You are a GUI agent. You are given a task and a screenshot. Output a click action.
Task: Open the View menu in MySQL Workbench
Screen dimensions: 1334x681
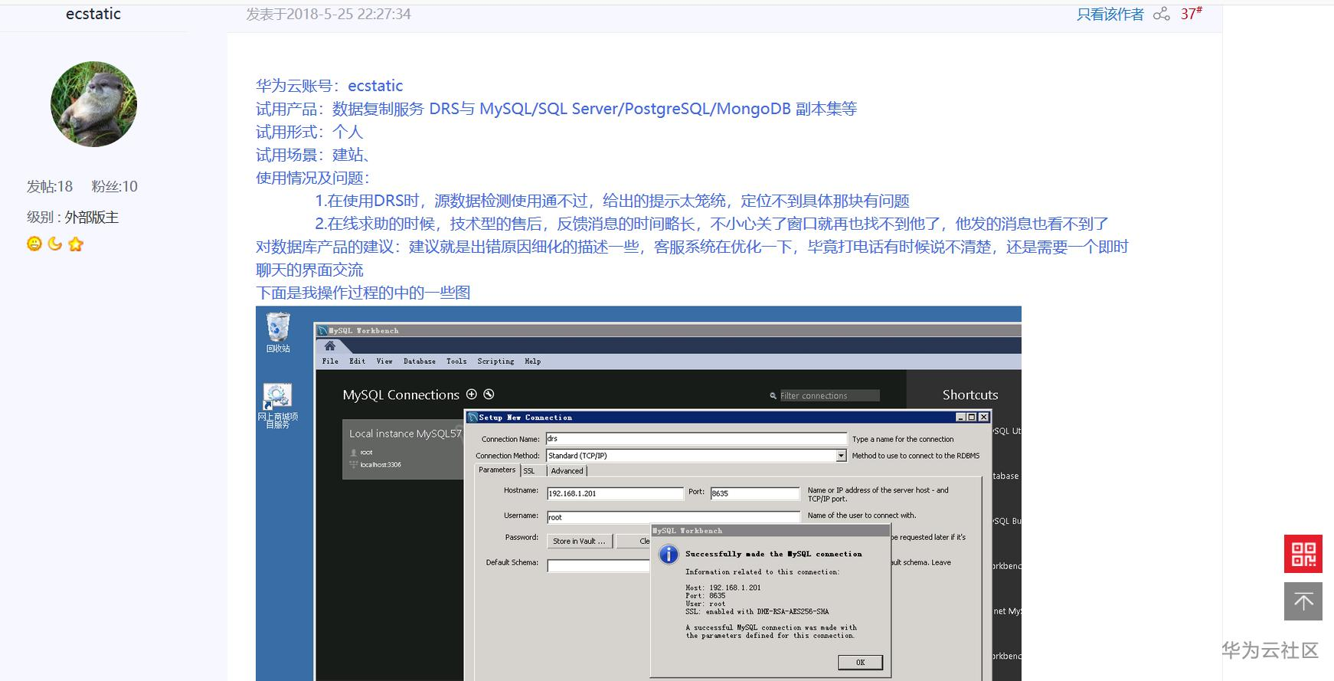tap(384, 362)
